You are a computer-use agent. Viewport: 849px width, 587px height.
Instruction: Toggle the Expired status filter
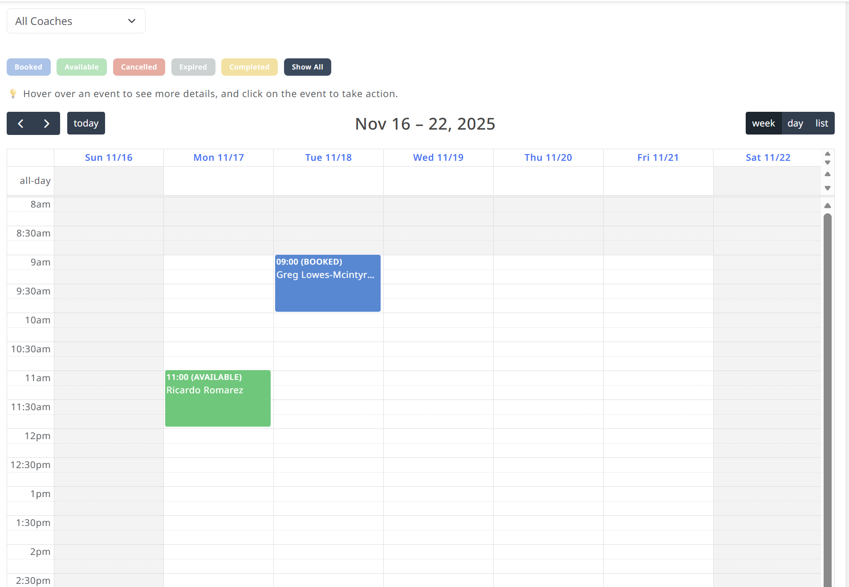click(x=193, y=67)
